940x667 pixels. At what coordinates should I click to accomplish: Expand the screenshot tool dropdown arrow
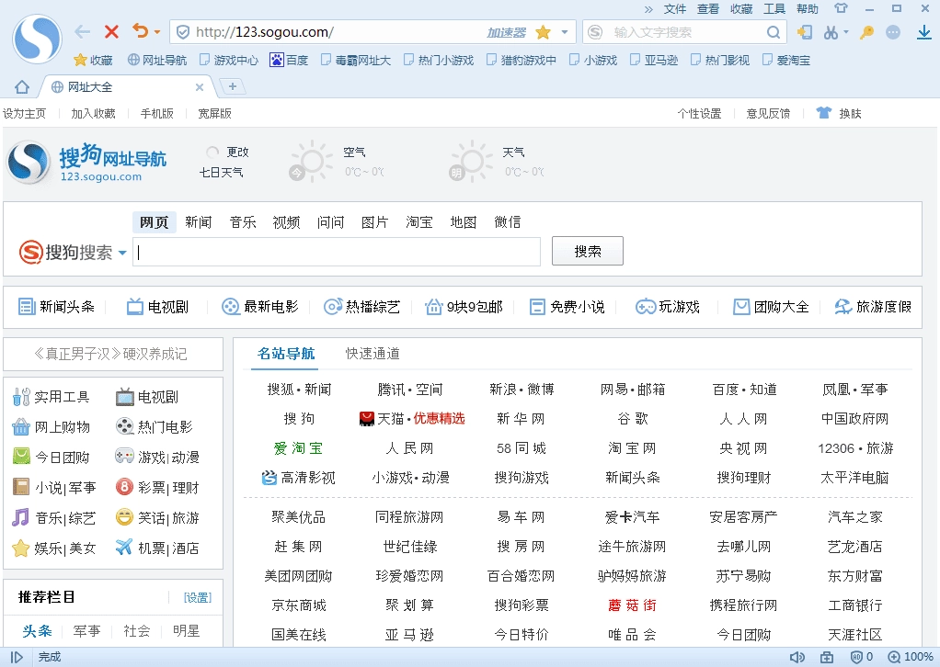tap(846, 32)
